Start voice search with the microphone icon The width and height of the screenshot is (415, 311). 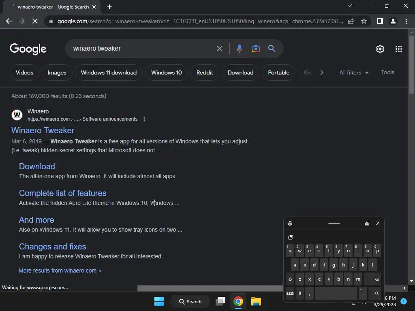click(x=239, y=49)
